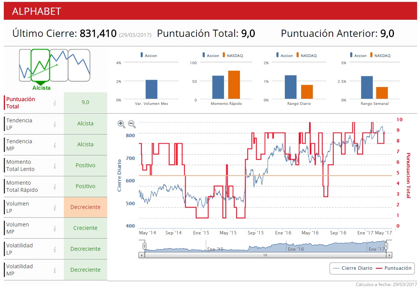Click the Momento Total Rápido Positivo cell
The image size is (419, 288).
(86, 186)
